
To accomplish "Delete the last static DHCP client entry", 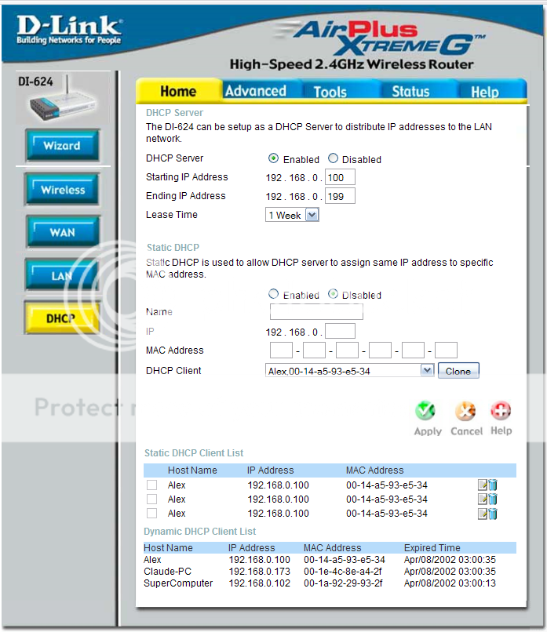I will [x=493, y=514].
